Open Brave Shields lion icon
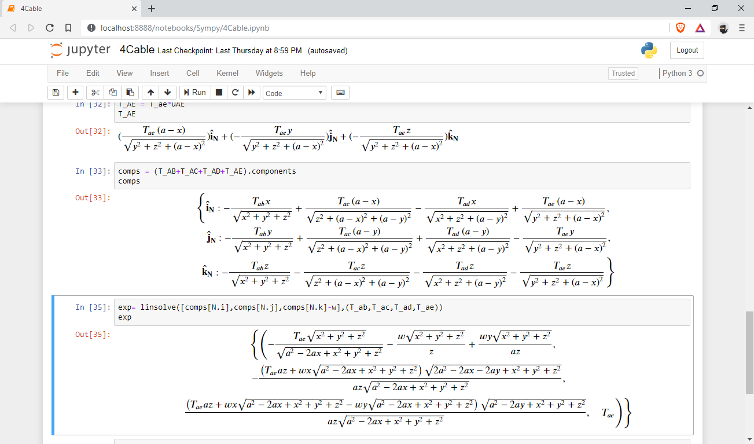Screen dimensions: 754x444 (681, 28)
